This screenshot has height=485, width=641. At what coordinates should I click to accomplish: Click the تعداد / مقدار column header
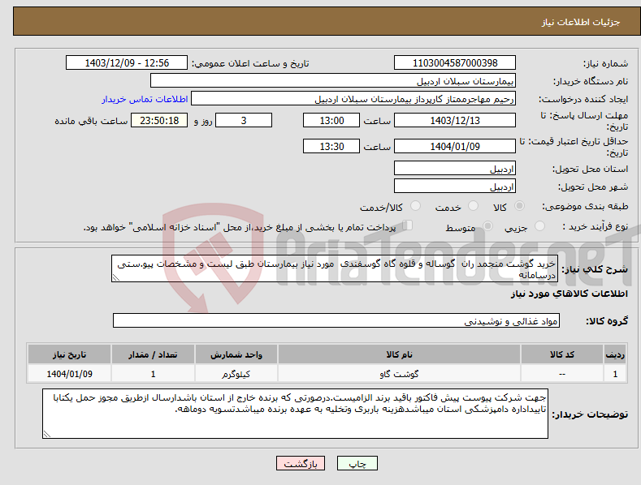(153, 354)
